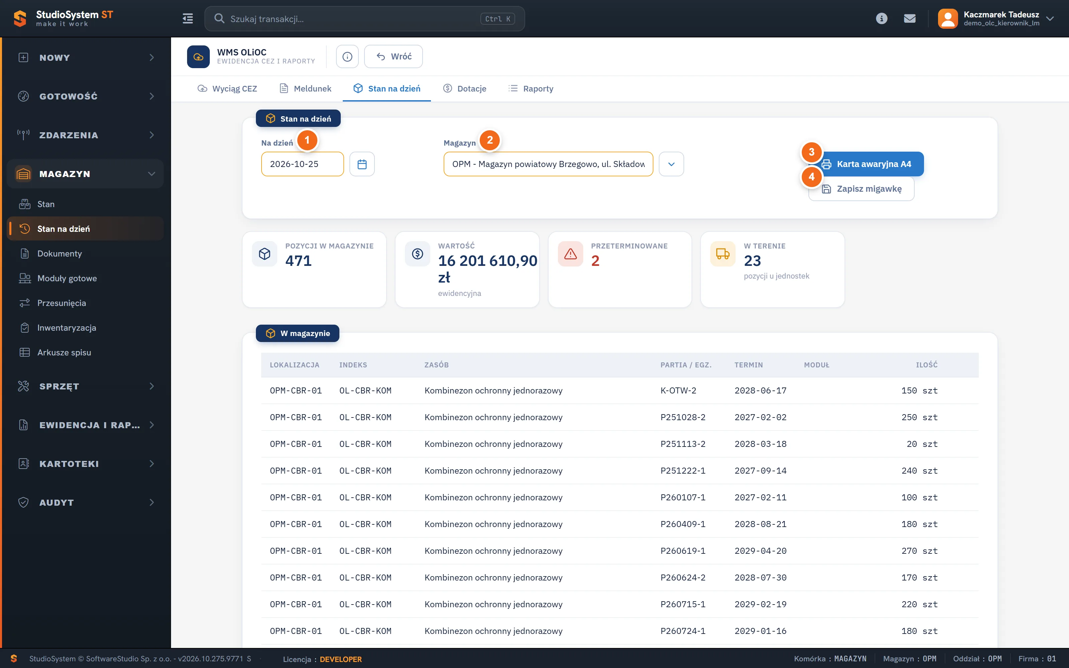Screen dimensions: 1069x668
Task: Click the Na dzień date field
Action: point(302,164)
